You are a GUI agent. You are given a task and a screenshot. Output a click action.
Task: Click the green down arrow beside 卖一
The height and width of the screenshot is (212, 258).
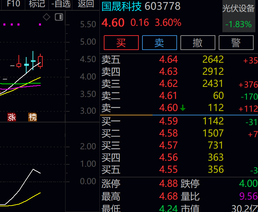pos(183,108)
